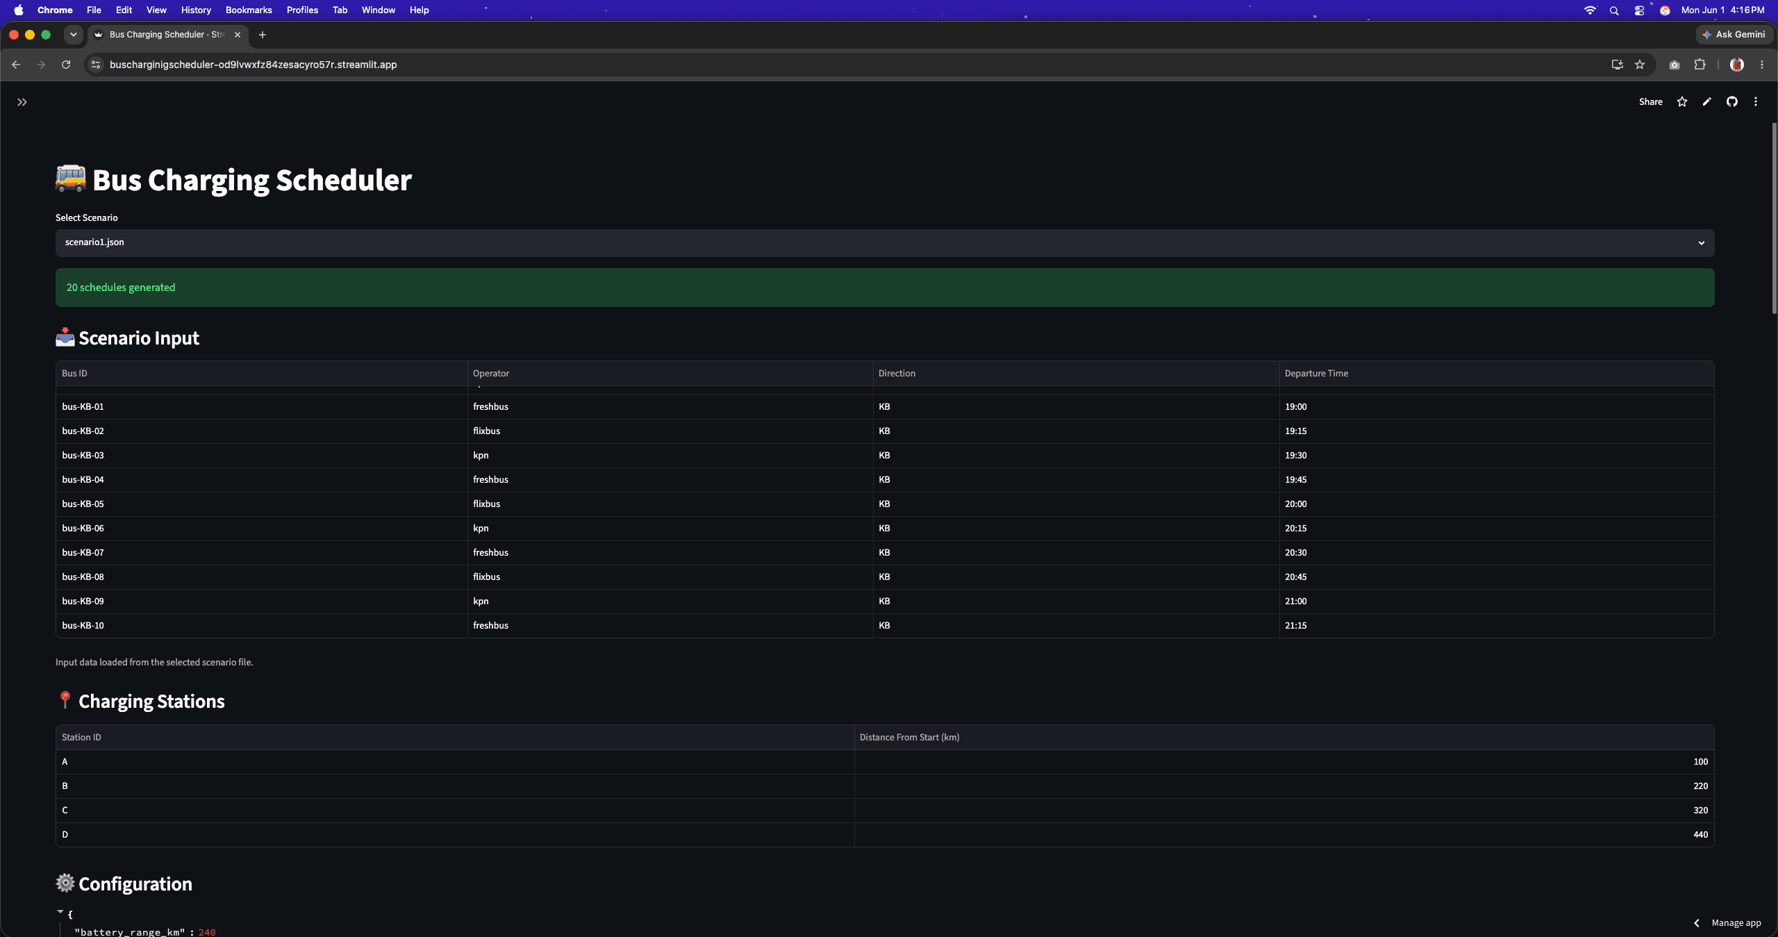The image size is (1778, 937).
Task: Open the View menu
Action: [x=156, y=10]
